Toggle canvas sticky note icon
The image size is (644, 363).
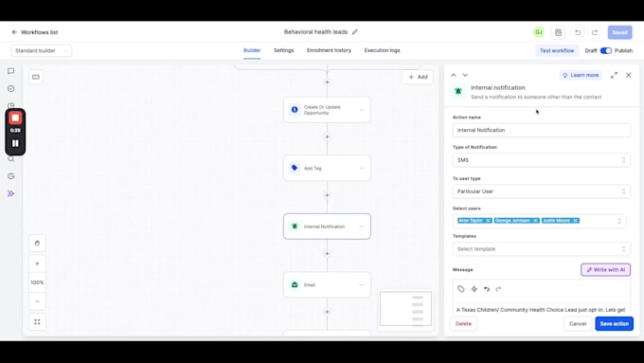click(x=36, y=77)
